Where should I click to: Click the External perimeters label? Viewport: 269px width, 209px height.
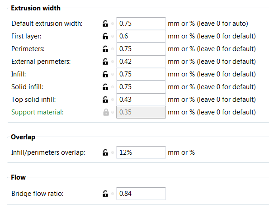41,62
